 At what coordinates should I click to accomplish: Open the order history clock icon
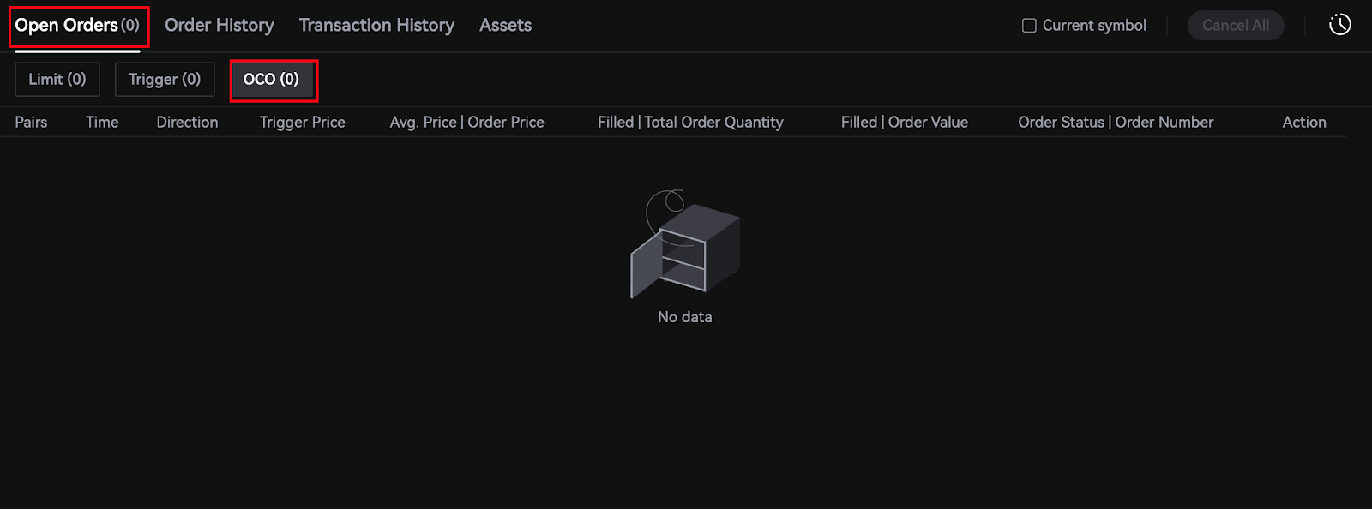1339,25
